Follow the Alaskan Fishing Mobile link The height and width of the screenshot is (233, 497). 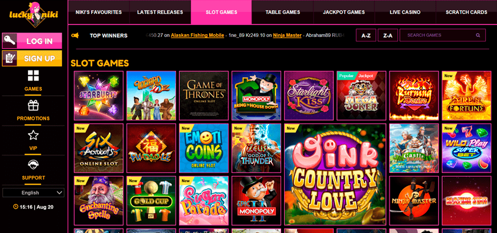(197, 35)
